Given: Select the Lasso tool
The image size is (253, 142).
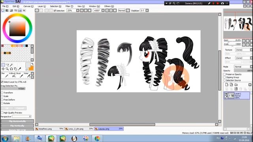Looking at the screenshot, I should coord(7,65).
